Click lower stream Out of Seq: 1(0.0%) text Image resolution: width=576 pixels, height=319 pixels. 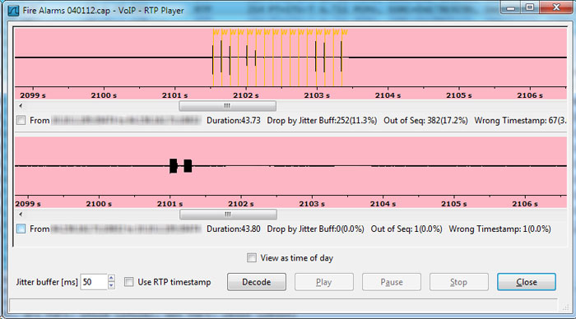tap(406, 229)
